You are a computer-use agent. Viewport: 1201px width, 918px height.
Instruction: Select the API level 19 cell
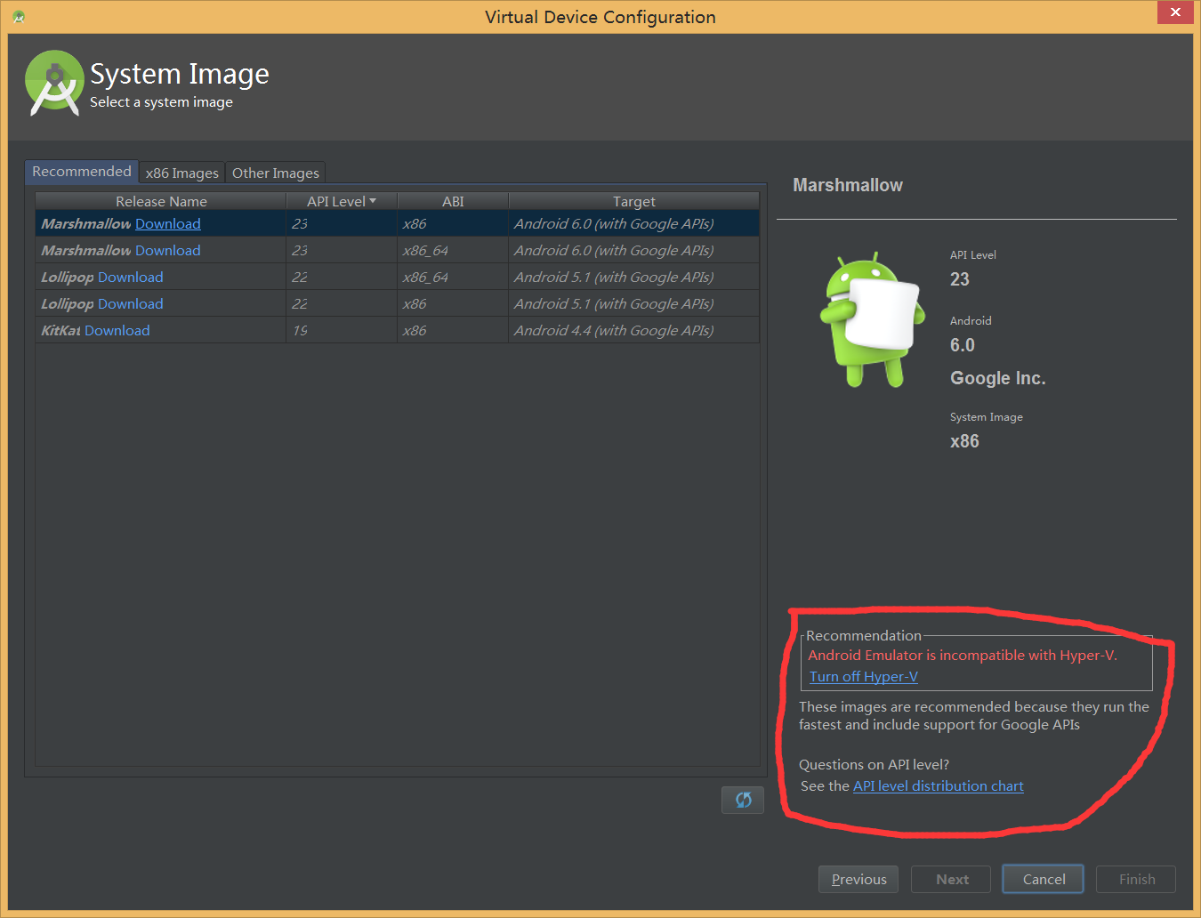pyautogui.click(x=342, y=330)
